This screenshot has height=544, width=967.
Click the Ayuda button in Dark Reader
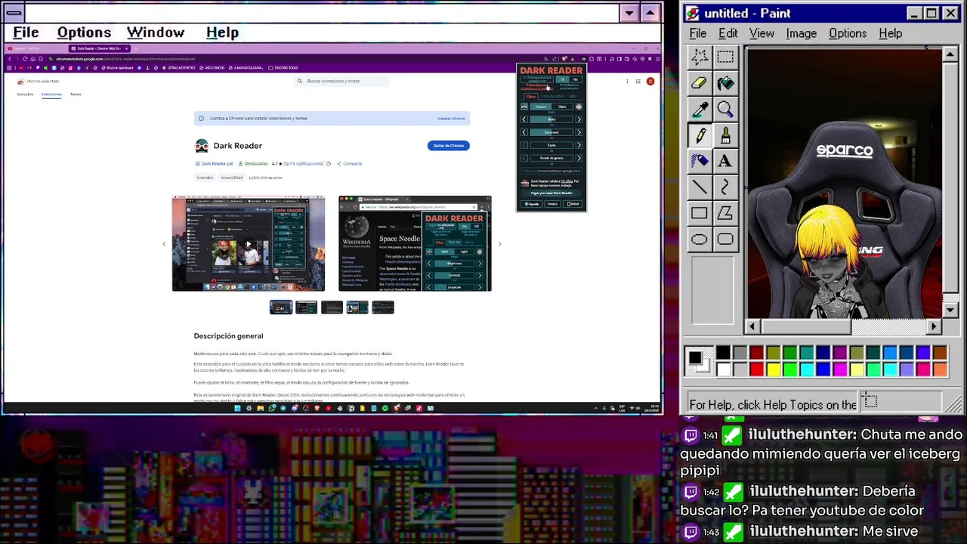coord(532,204)
